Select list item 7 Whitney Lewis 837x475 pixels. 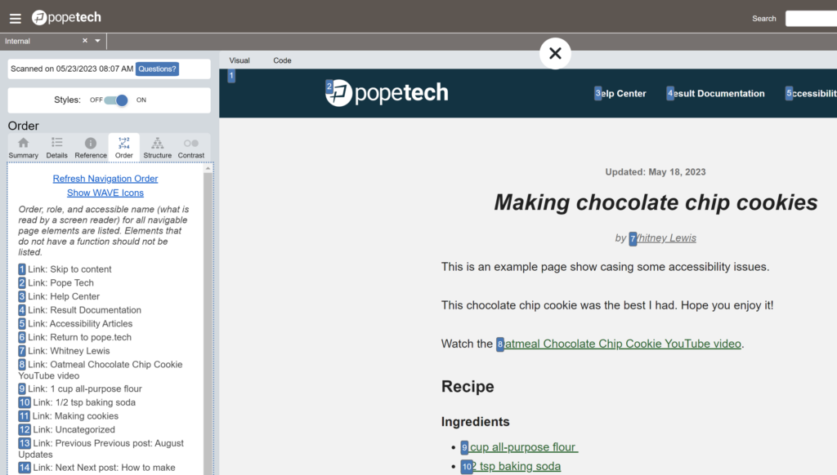pyautogui.click(x=64, y=351)
